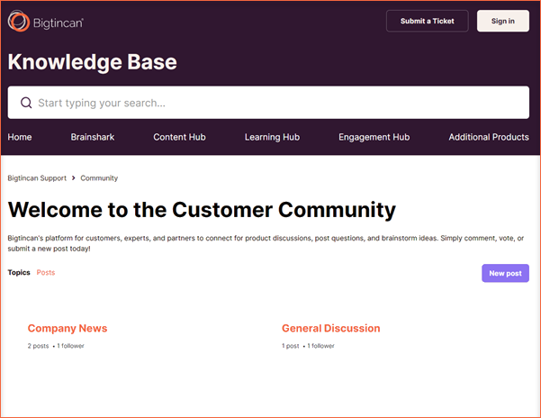Viewport: 541px width, 418px height.
Task: Open the Company News topic
Action: tap(68, 328)
